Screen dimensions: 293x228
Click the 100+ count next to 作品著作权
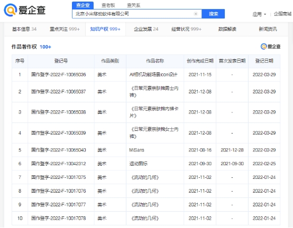(45, 47)
